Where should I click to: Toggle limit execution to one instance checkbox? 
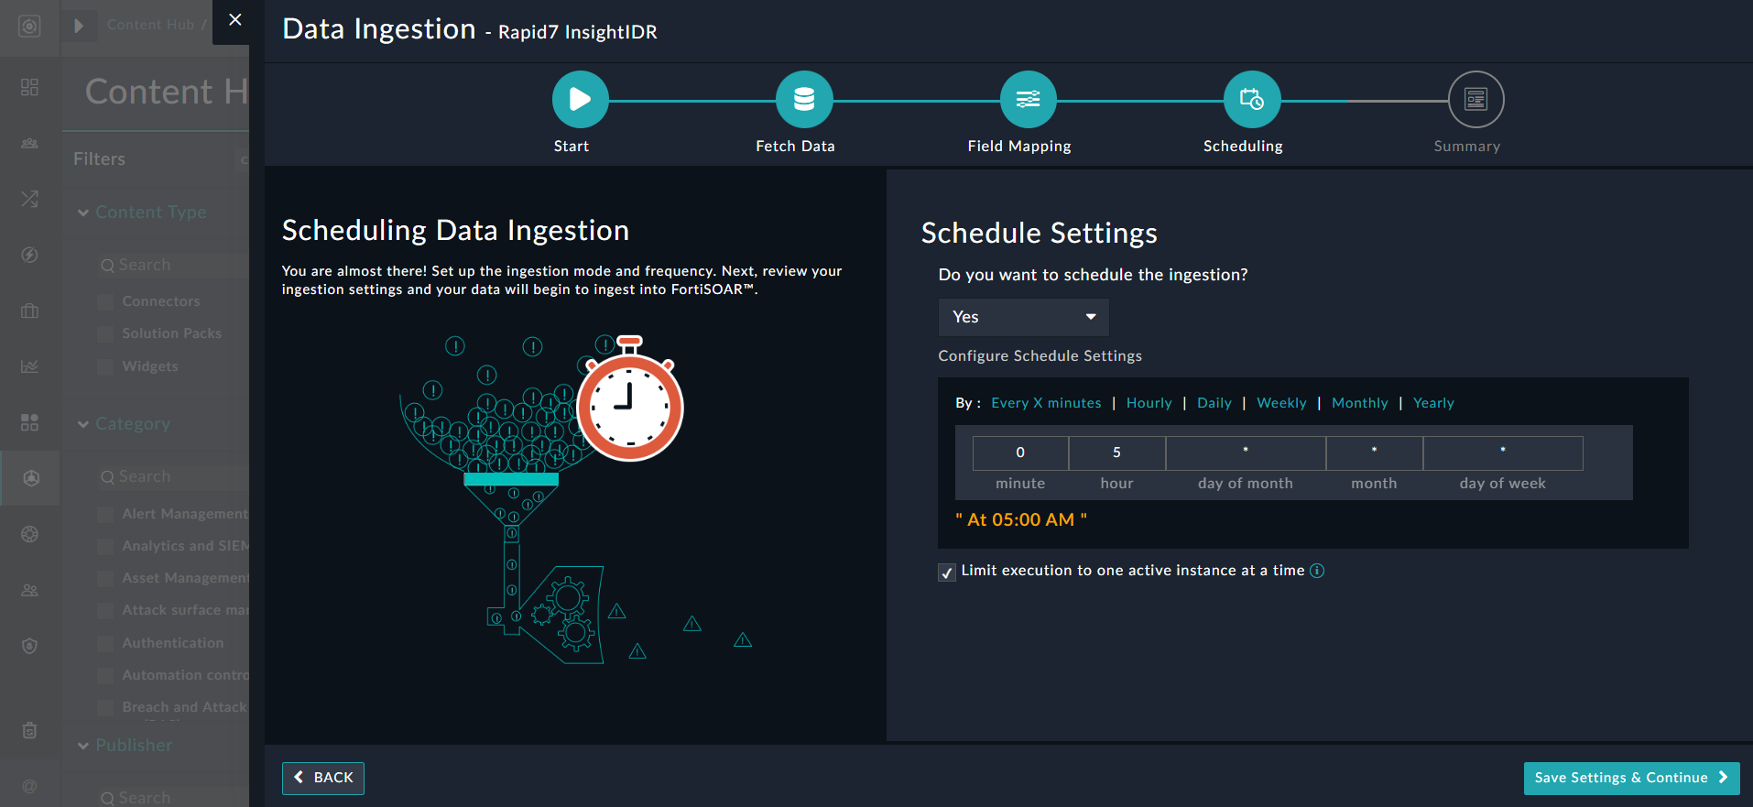(947, 573)
